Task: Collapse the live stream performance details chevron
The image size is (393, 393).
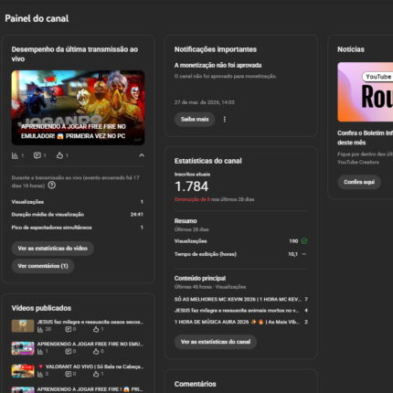Action: pyautogui.click(x=142, y=155)
